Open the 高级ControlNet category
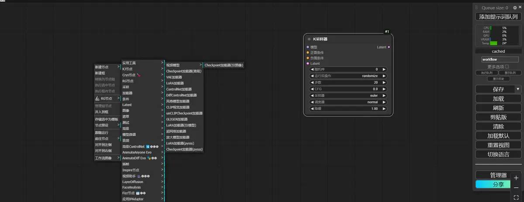The width and height of the screenshot is (524, 202). 142,146
